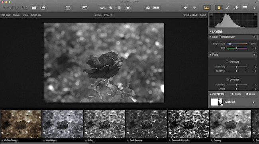Collapse the Color Temperature section

[x=210, y=37]
